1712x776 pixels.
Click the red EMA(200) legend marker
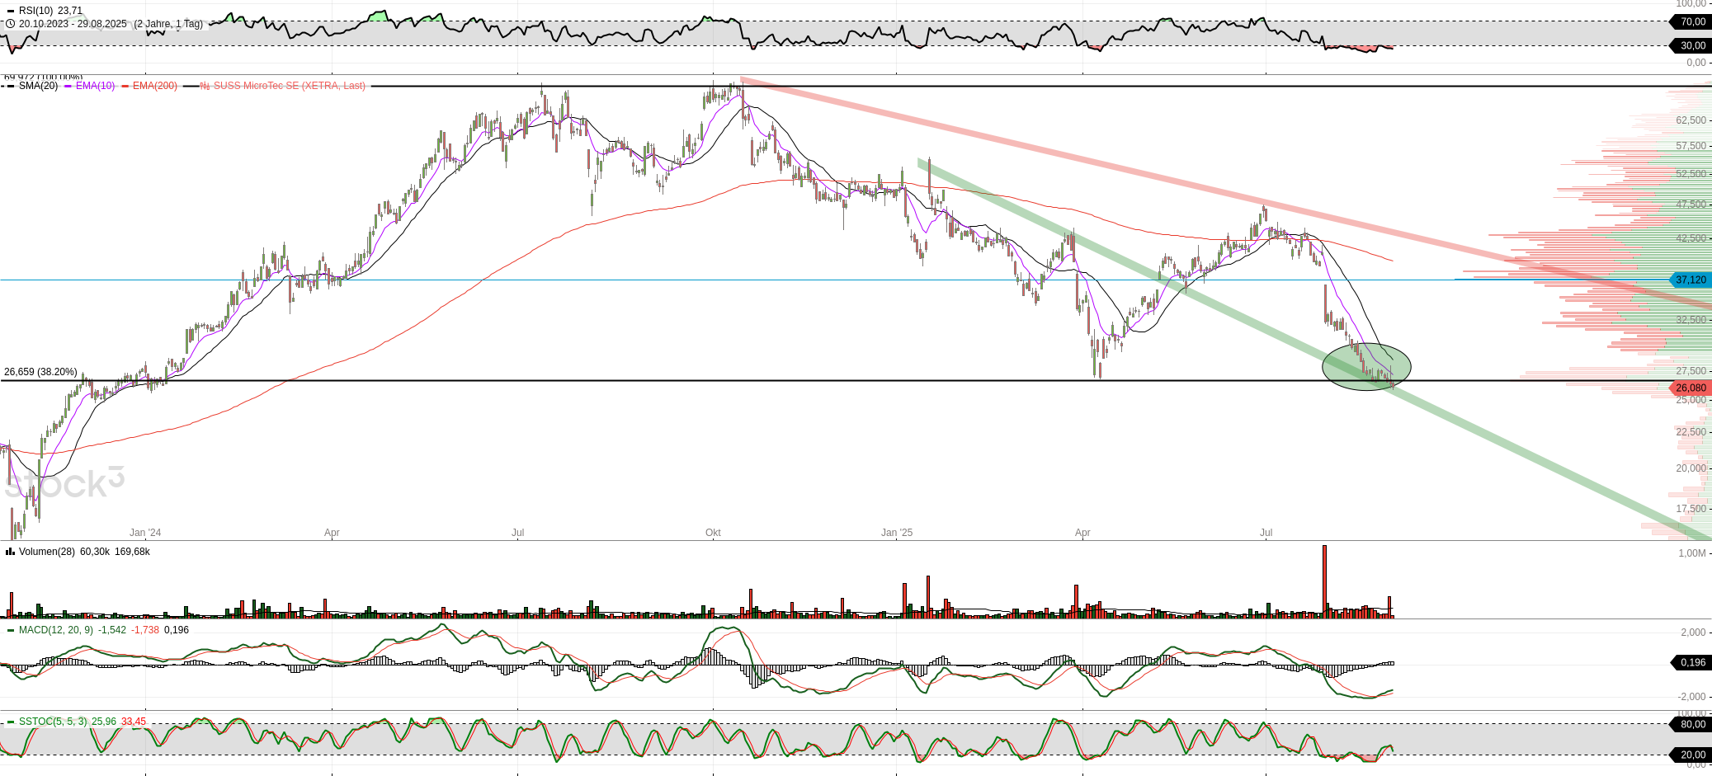coord(125,86)
